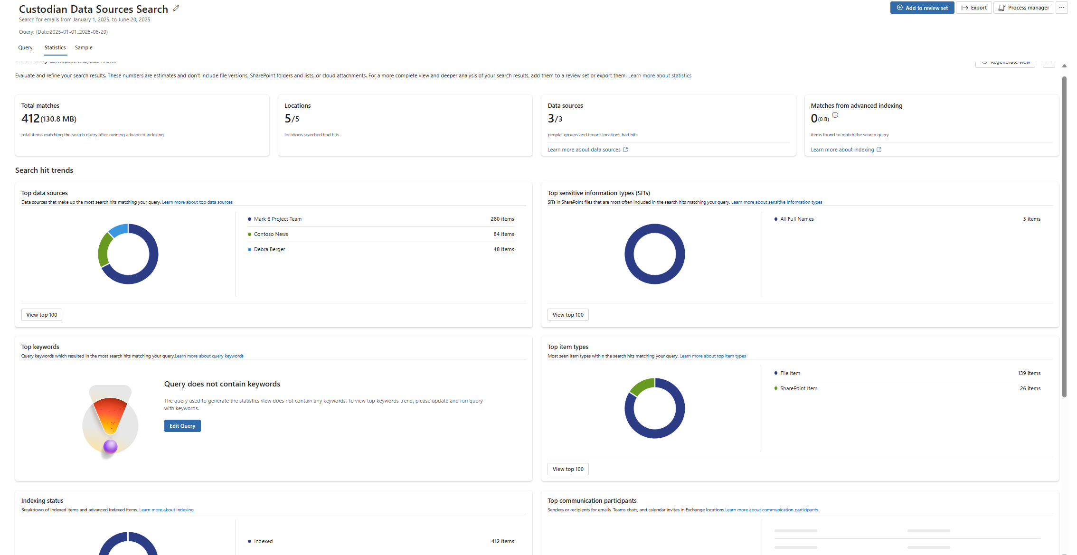Click the external link icon after Learn more about indexing
Screen dimensions: 1077x555
point(879,150)
